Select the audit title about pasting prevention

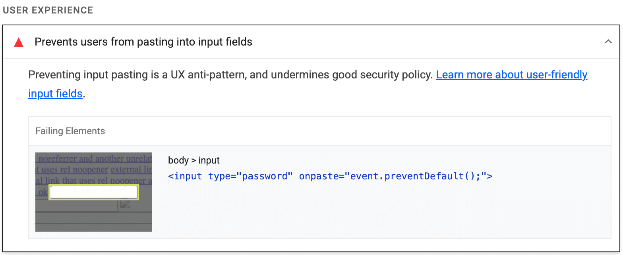pos(143,41)
